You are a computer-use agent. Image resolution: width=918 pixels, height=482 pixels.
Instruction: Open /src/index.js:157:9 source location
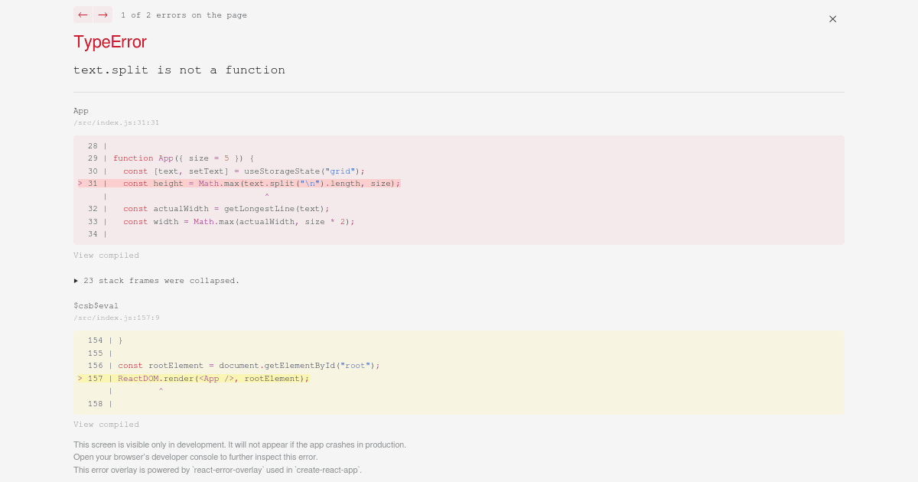pyautogui.click(x=116, y=318)
